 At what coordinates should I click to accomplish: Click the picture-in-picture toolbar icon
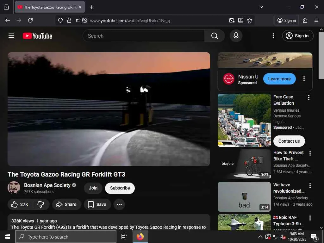point(232,20)
